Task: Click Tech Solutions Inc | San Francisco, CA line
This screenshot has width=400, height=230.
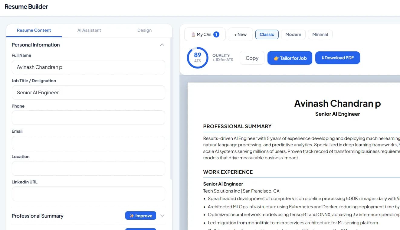Action: click(x=241, y=191)
